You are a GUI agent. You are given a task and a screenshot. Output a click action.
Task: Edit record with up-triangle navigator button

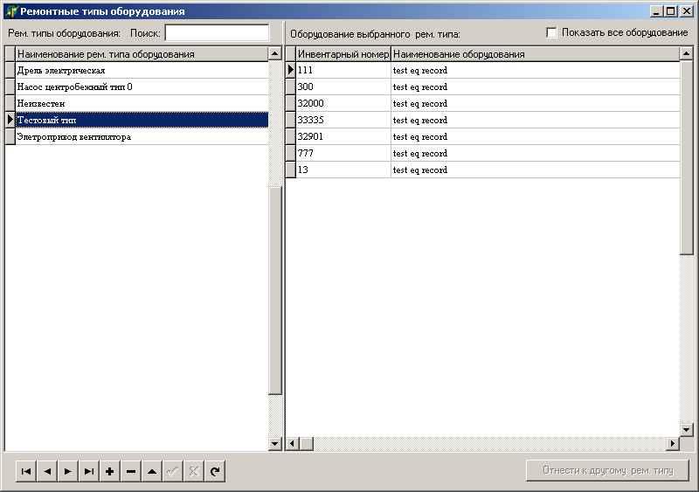pos(151,472)
